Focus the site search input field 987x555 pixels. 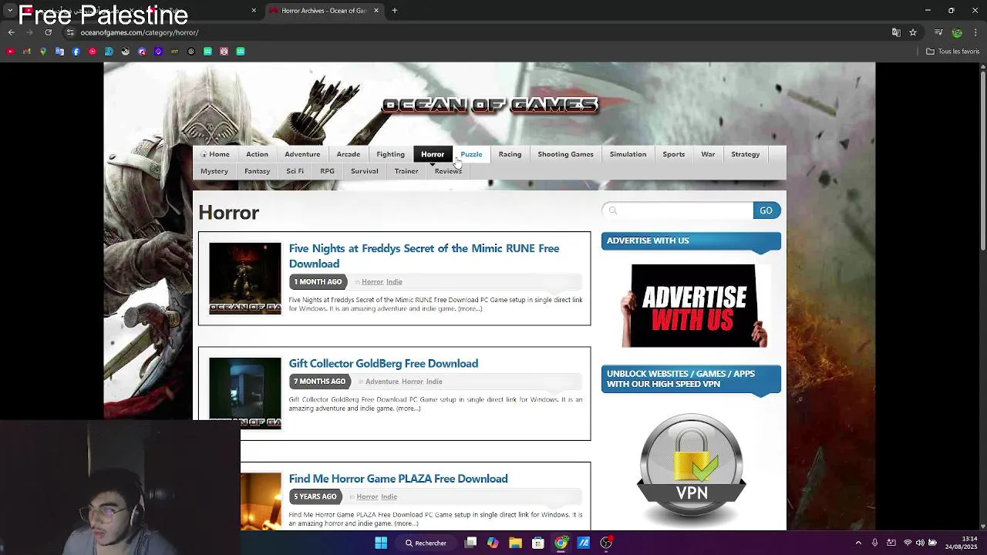click(x=678, y=210)
